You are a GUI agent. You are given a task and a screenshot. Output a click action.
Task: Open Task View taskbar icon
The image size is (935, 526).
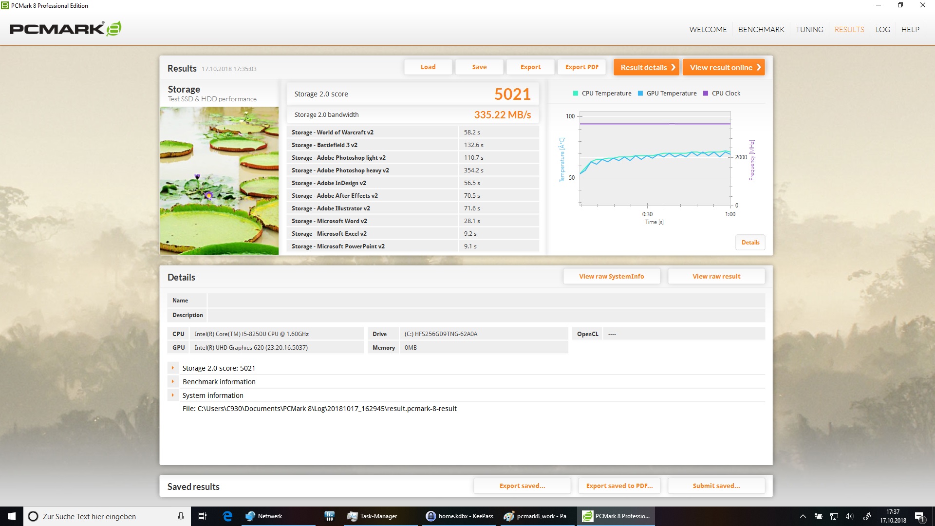(x=203, y=516)
